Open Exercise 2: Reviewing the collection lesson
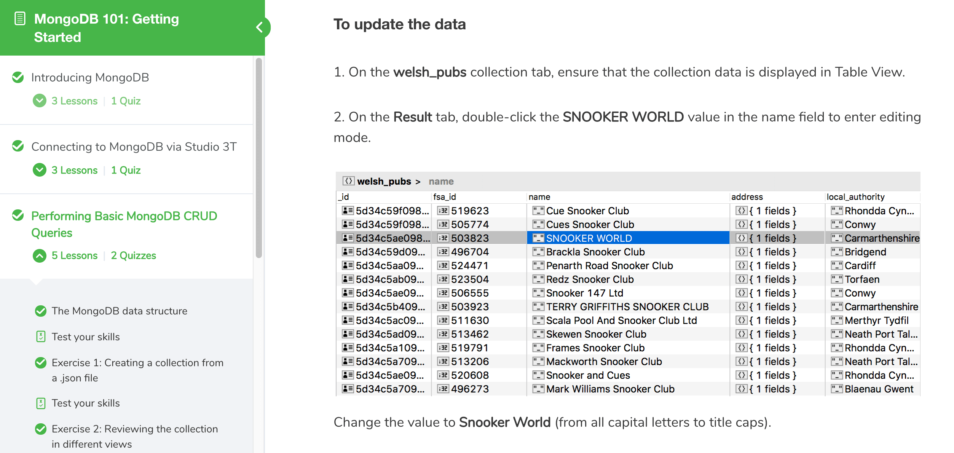Image resolution: width=954 pixels, height=453 pixels. 135,436
